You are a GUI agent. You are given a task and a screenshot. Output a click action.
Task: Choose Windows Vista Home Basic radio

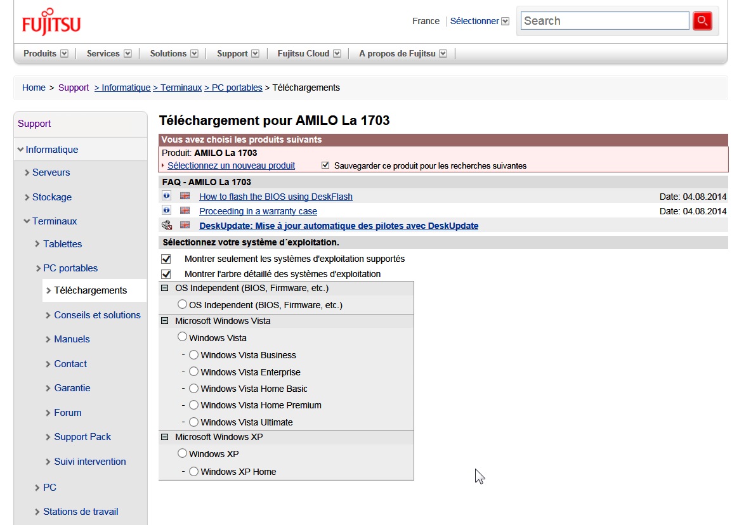(x=193, y=388)
